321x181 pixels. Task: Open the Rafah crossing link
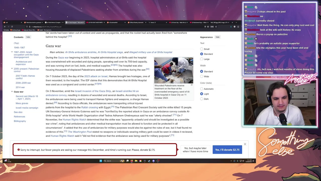[x=90, y=107]
